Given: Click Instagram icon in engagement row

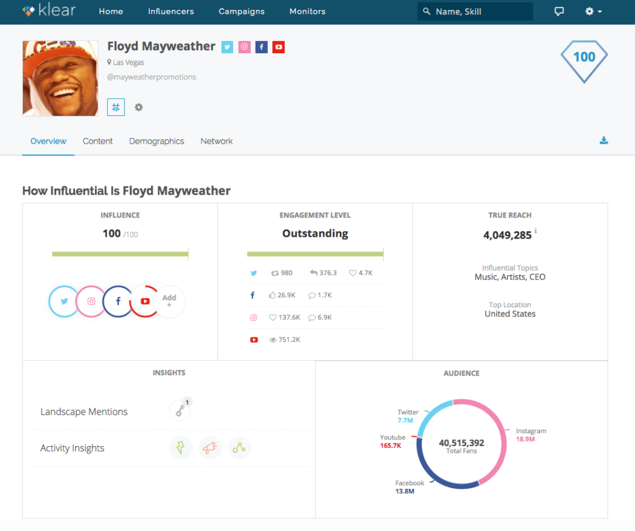Looking at the screenshot, I should point(254,318).
